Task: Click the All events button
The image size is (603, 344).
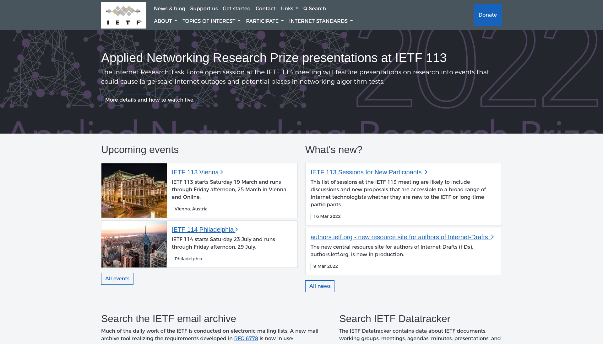Action: click(x=117, y=278)
